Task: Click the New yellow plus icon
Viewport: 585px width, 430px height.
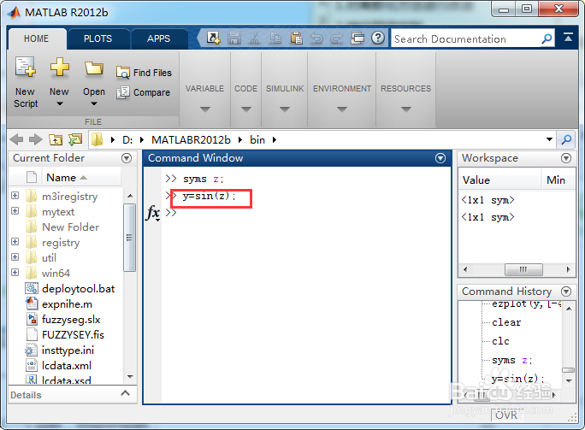Action: (60, 68)
